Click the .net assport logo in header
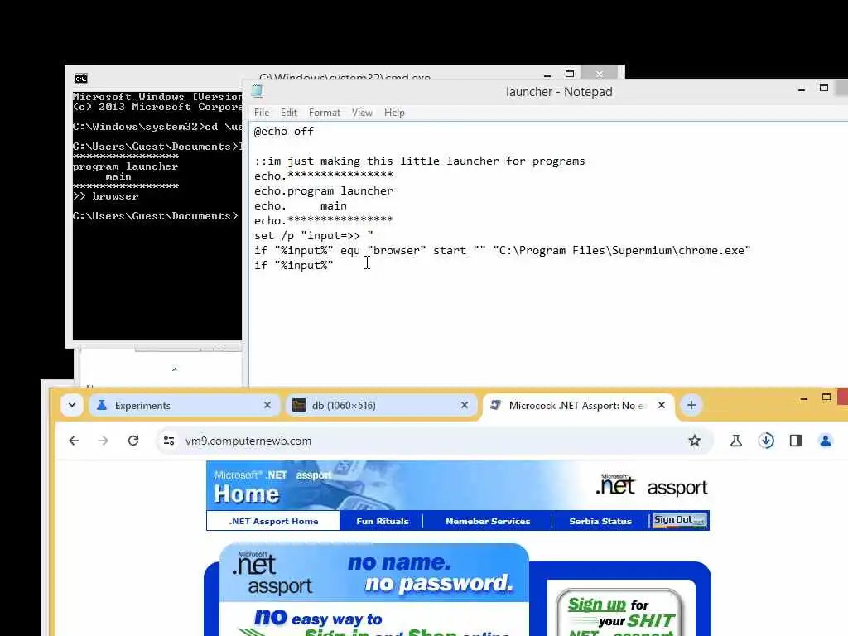 [x=651, y=484]
